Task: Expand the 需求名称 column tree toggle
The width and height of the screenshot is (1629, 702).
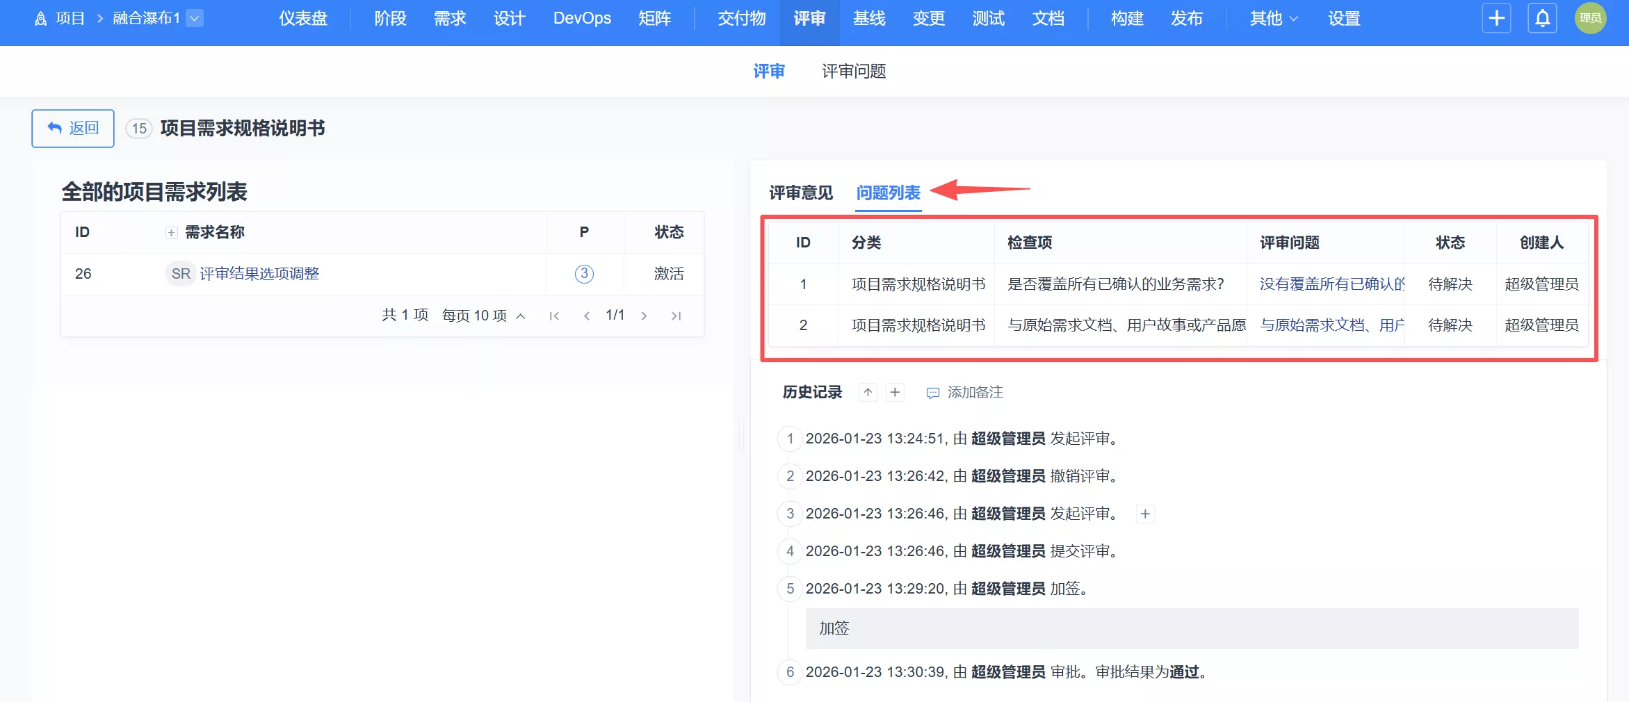Action: click(171, 233)
